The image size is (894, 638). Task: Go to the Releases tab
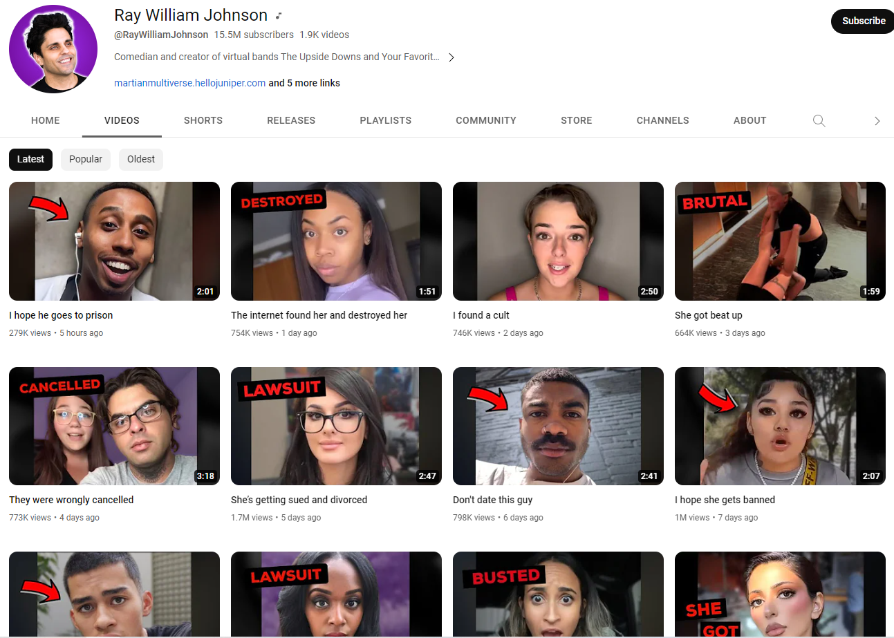click(291, 120)
